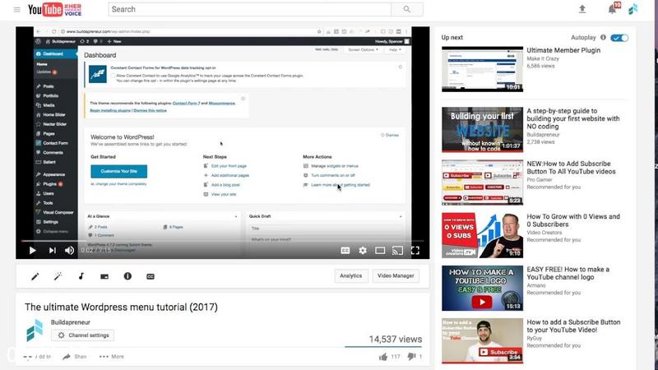
Task: Click Customize Your Site in video
Action: pos(118,171)
